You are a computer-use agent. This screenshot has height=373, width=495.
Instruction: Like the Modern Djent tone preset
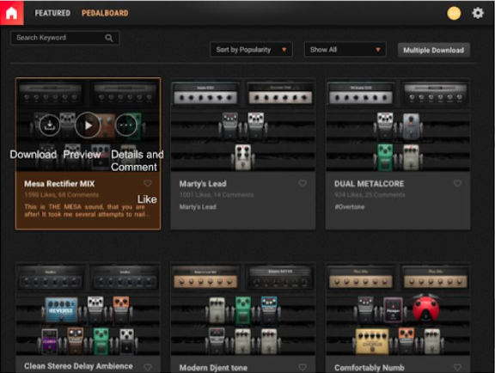[x=302, y=367]
